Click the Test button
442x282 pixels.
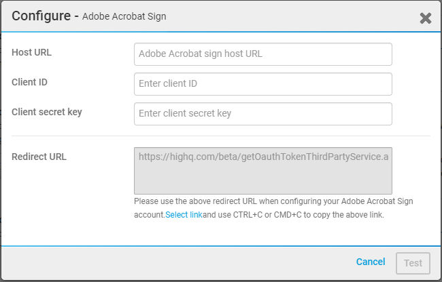tap(413, 263)
